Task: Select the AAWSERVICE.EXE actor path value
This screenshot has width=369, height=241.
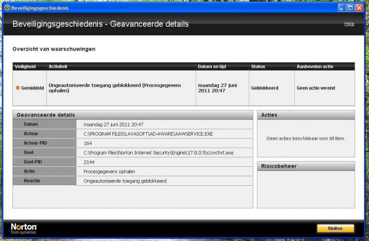Action: pos(148,134)
